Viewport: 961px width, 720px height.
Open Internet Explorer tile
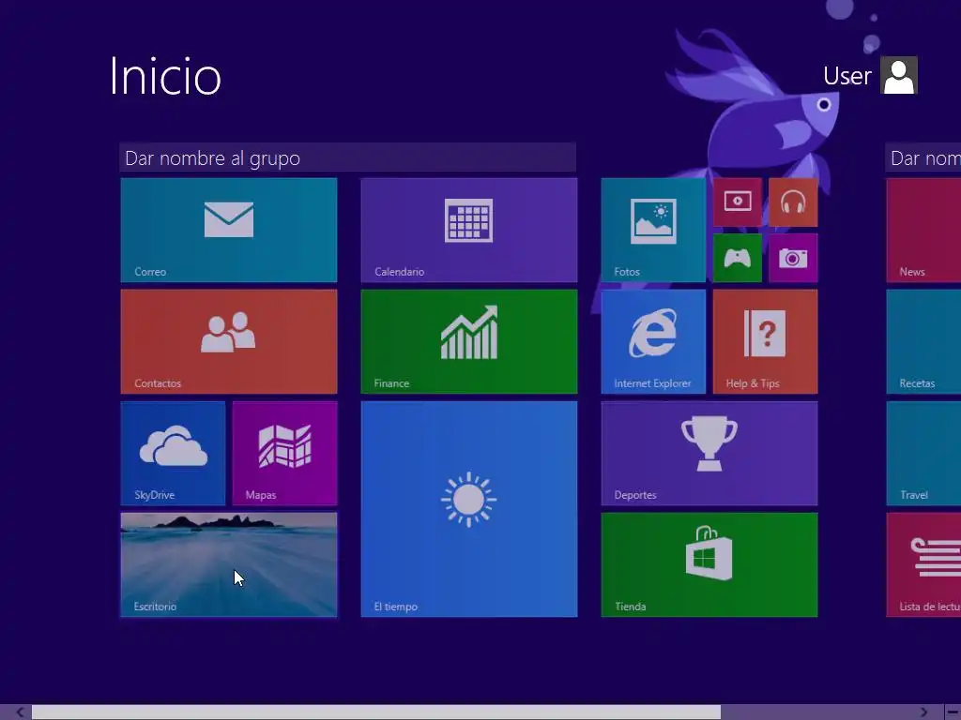pos(653,341)
